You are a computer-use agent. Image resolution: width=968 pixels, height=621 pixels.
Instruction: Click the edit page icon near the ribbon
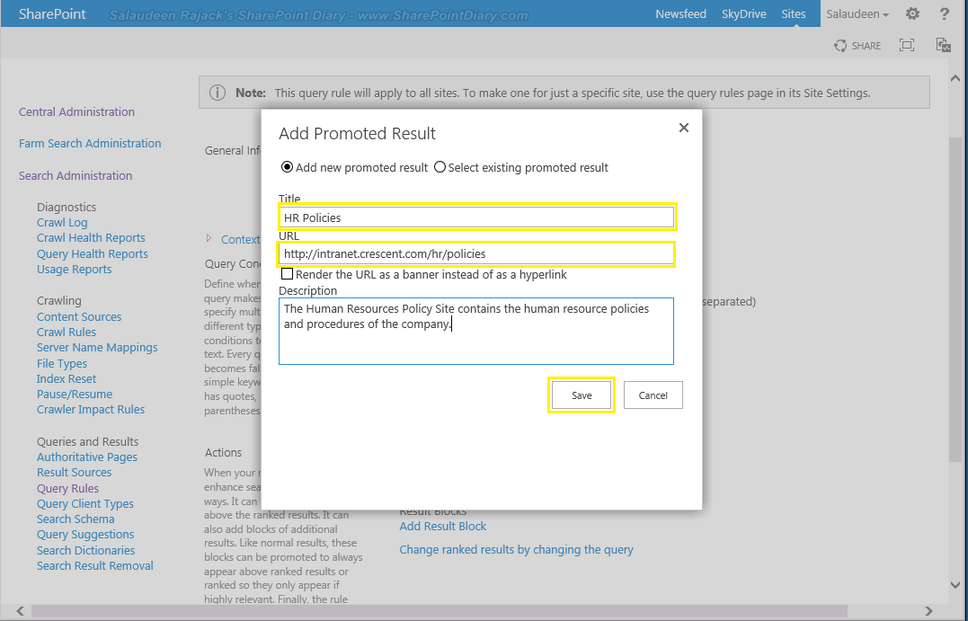coord(942,45)
